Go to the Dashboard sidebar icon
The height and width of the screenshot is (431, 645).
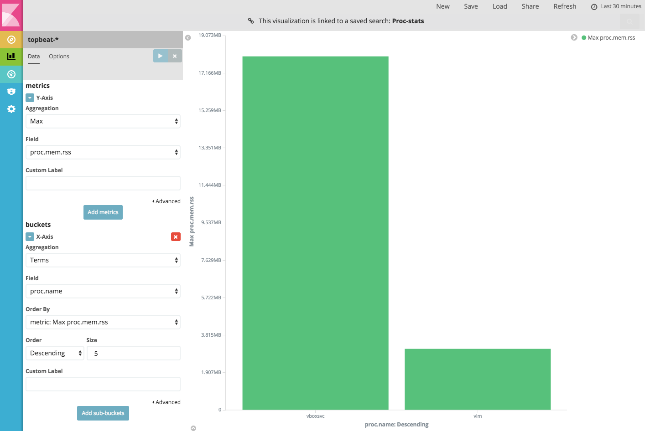11,74
